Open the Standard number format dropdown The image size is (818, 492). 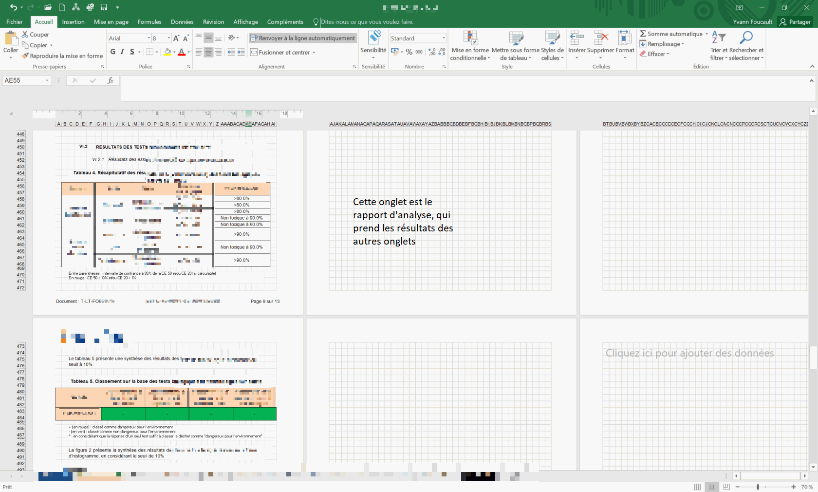[x=444, y=38]
